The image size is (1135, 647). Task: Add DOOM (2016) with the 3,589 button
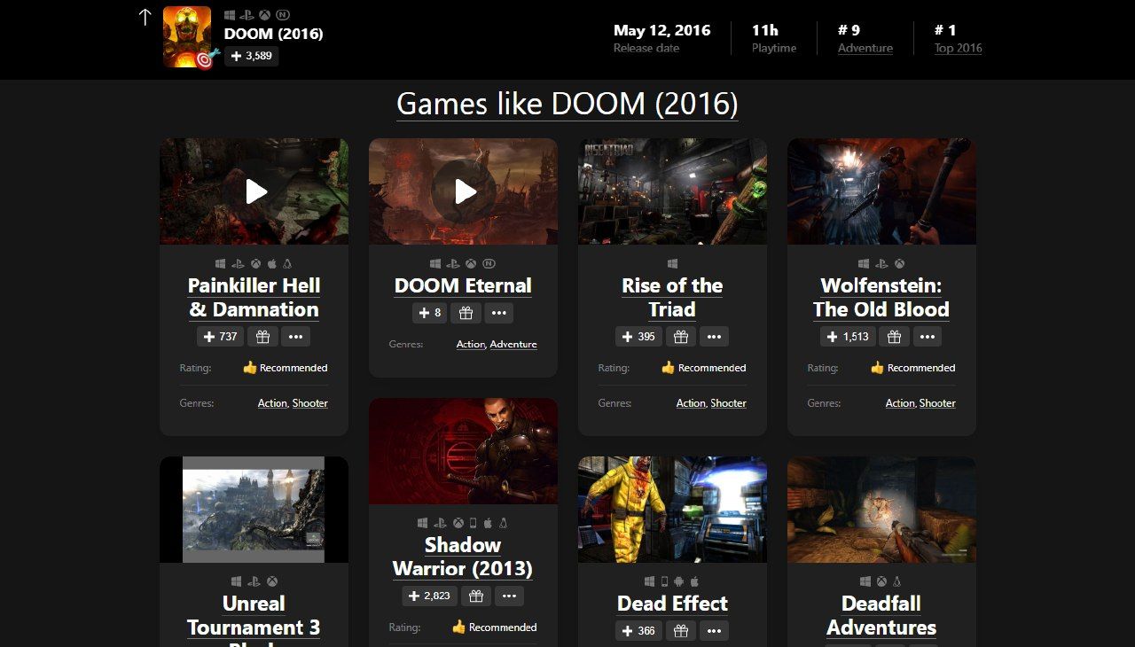[x=251, y=56]
